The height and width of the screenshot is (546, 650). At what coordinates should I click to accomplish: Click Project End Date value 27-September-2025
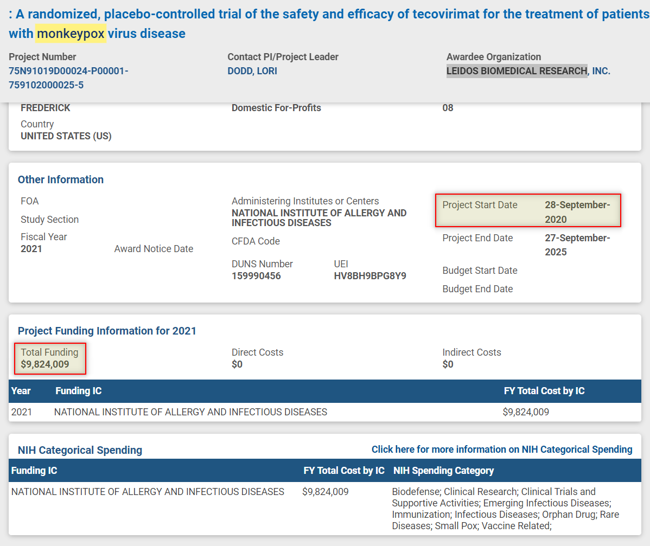[577, 245]
